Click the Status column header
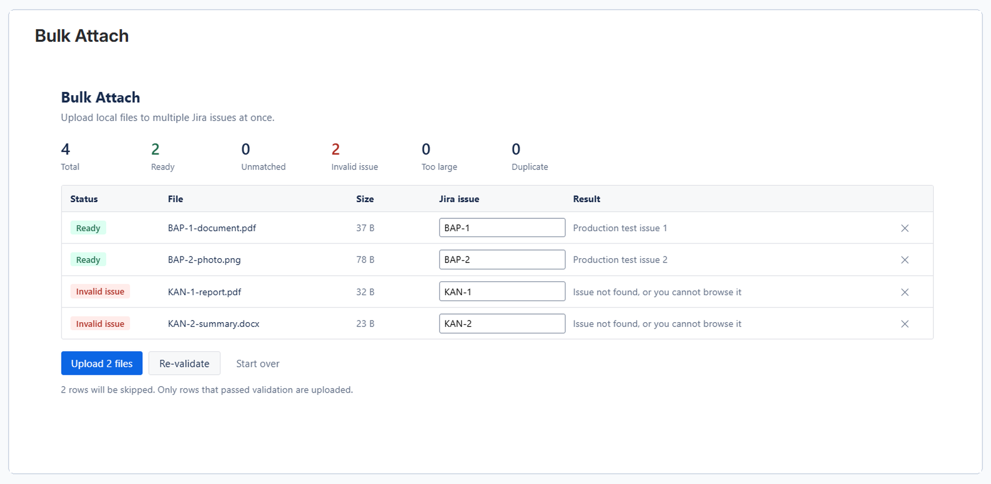 coord(84,199)
